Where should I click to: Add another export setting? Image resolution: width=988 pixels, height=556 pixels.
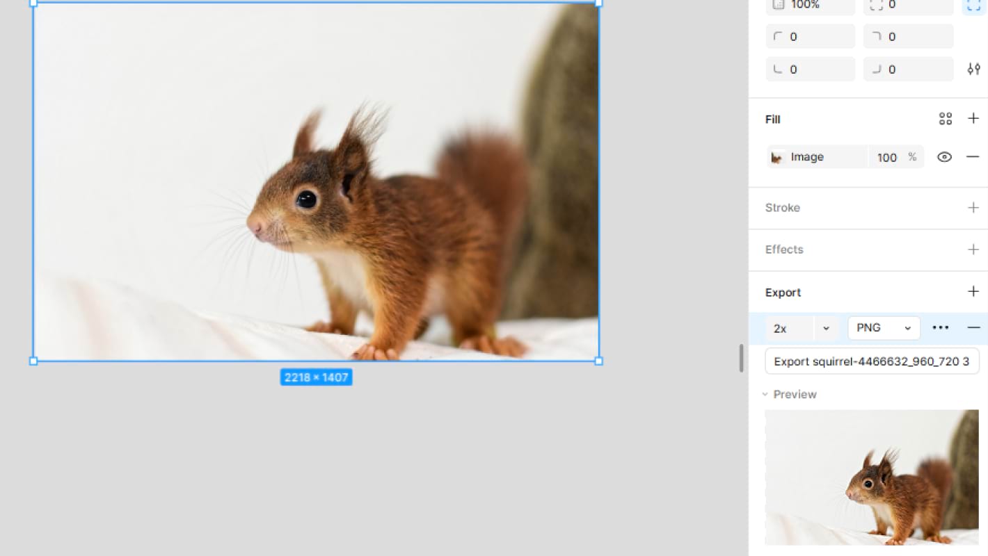(x=973, y=292)
